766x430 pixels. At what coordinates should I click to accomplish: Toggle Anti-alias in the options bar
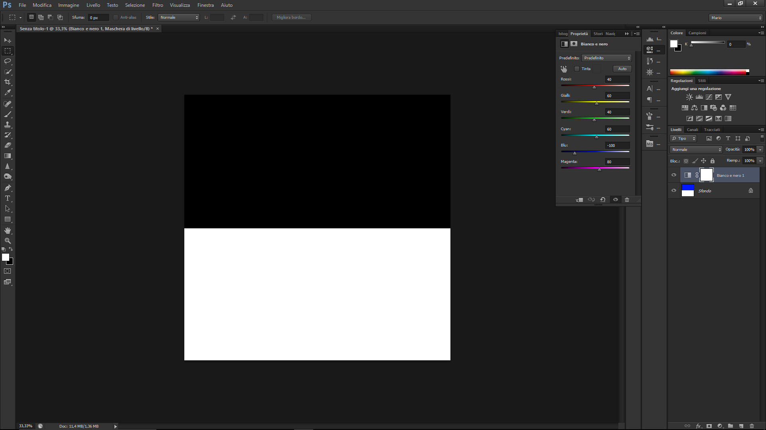click(116, 17)
